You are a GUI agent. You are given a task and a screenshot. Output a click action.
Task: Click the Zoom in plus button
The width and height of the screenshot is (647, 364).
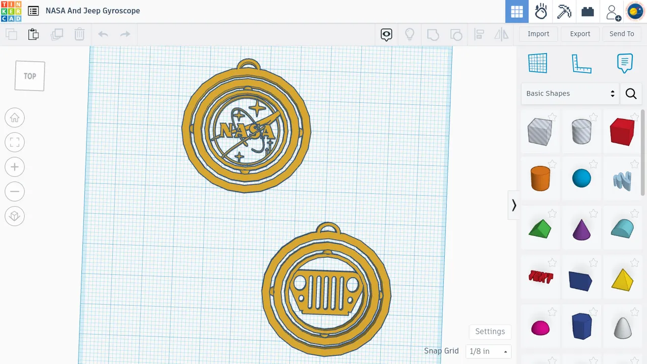tap(15, 167)
